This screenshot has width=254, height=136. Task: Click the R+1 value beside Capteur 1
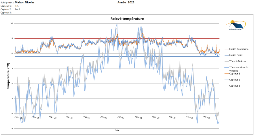(17, 6)
